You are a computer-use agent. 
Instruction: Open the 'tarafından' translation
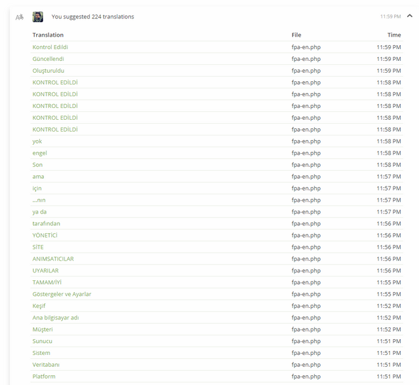[46, 224]
